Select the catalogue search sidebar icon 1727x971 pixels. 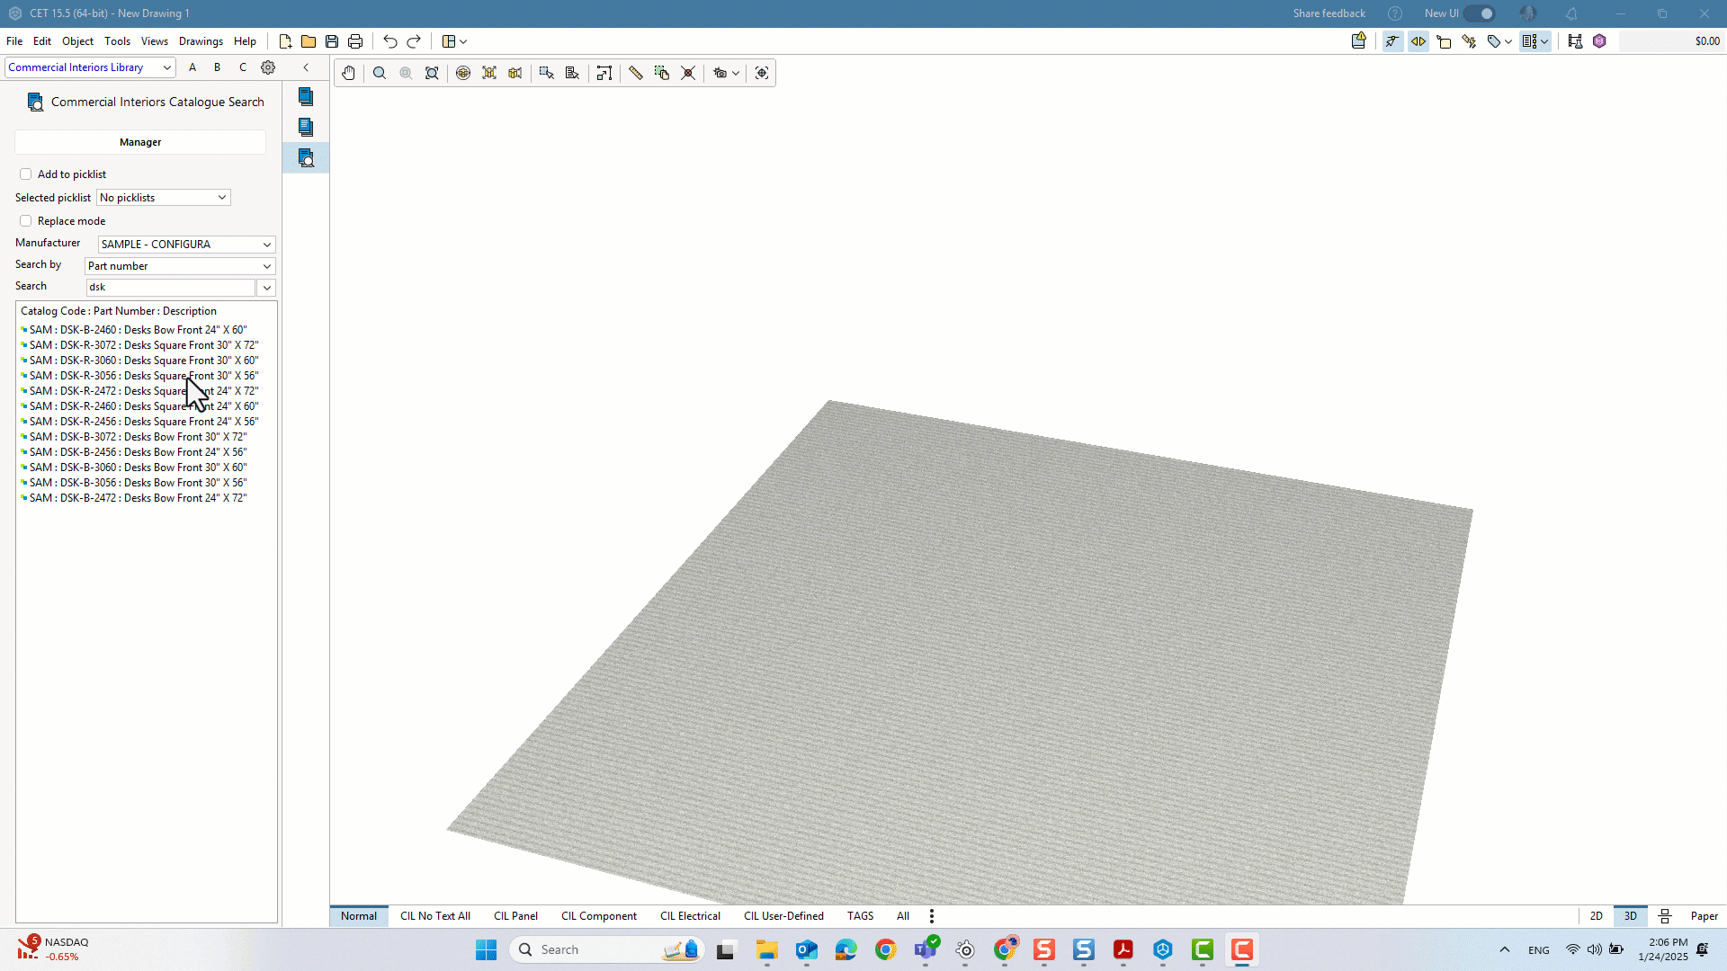(x=306, y=158)
